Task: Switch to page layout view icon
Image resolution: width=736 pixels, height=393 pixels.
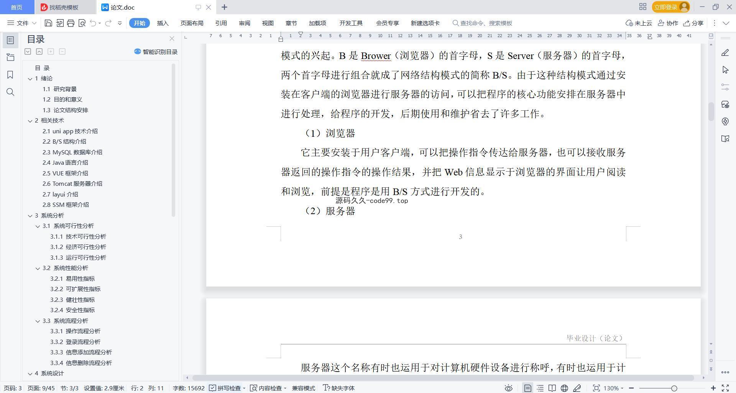Action: tap(527, 388)
